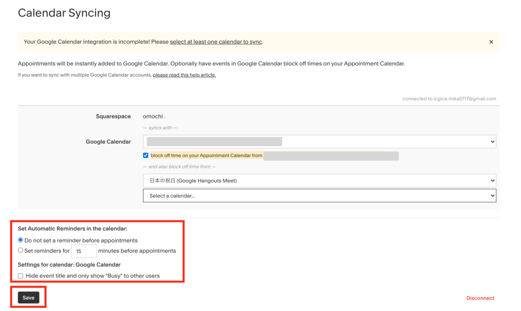Click the reminder minutes input field showing 15
This screenshot has height=311, width=521.
click(x=84, y=251)
